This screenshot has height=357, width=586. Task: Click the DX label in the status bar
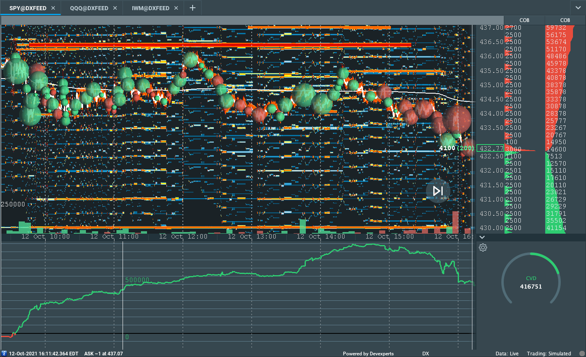click(x=426, y=354)
